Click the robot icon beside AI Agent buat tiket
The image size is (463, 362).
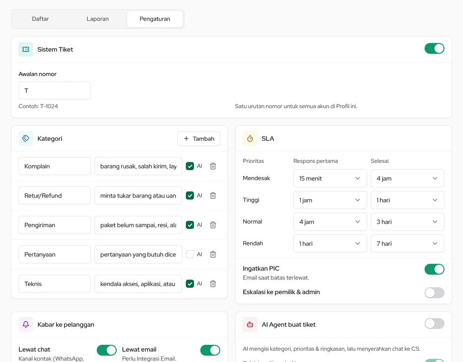point(250,324)
